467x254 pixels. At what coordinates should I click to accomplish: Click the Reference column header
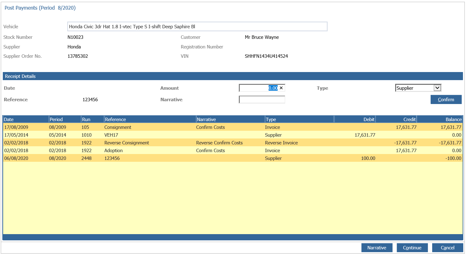coord(150,119)
